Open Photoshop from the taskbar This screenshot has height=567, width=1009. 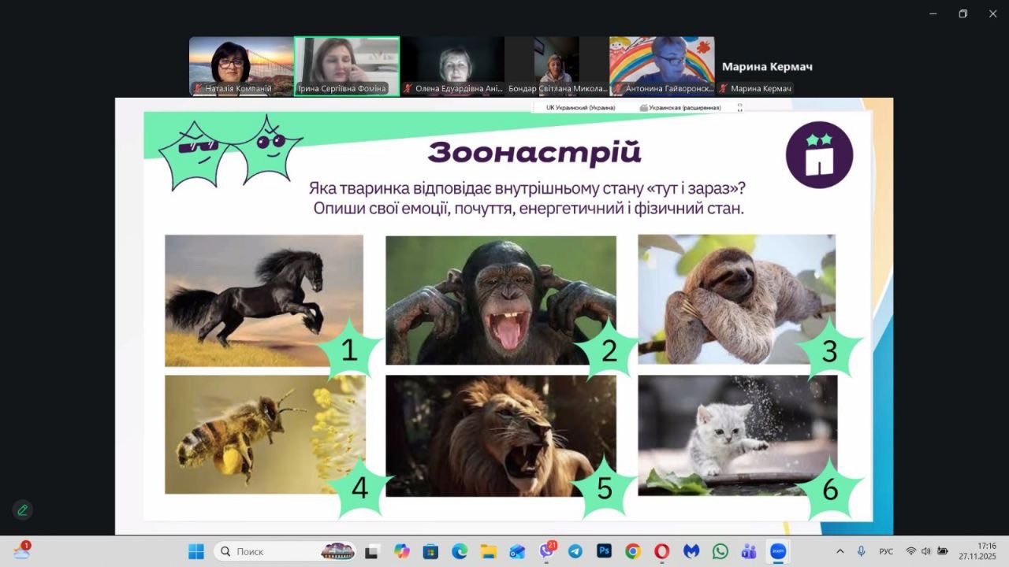pyautogui.click(x=605, y=551)
